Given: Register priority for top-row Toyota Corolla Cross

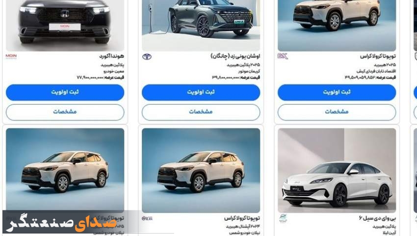Looking at the screenshot, I should tap(337, 92).
